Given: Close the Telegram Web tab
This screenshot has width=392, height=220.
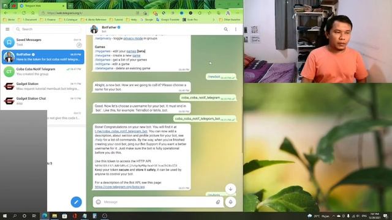Looking at the screenshot, I should (x=63, y=5).
